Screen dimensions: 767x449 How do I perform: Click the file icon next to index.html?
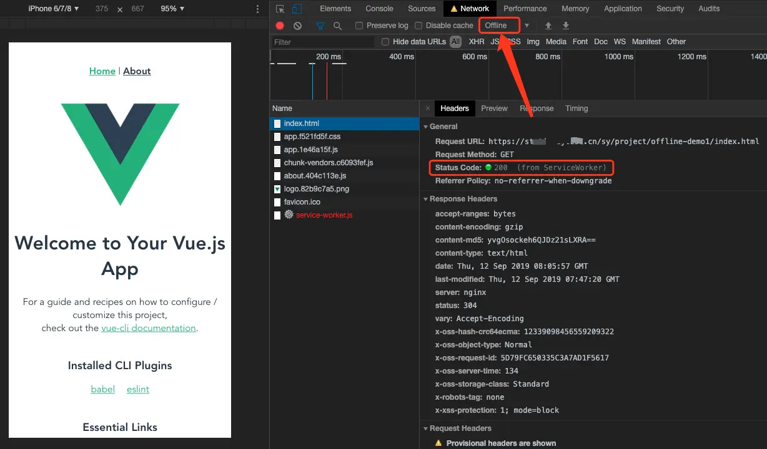277,123
